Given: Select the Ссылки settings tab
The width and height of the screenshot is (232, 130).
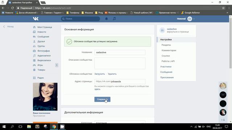Looking at the screenshot, I should coord(166,56).
